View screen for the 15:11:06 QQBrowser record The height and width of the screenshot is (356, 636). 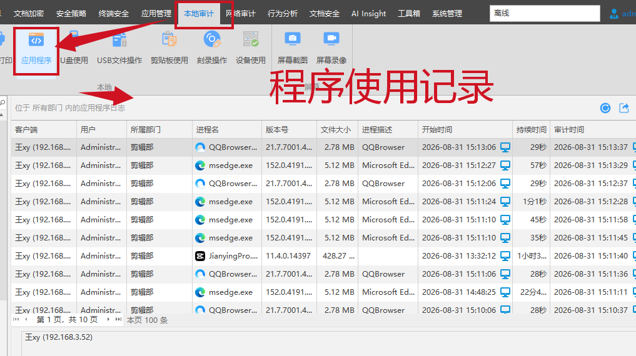(505, 274)
